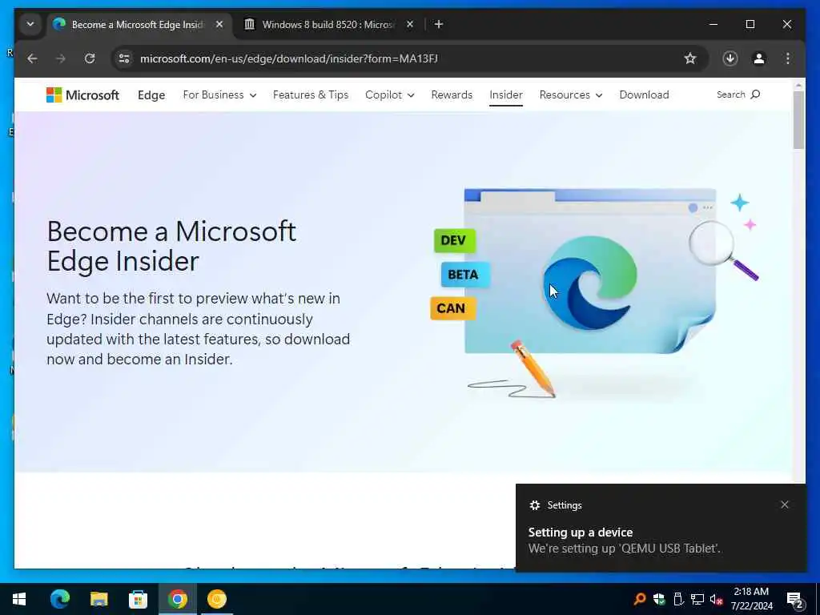Go back using the browser back arrow
Viewport: 820px width, 615px height.
tap(32, 58)
